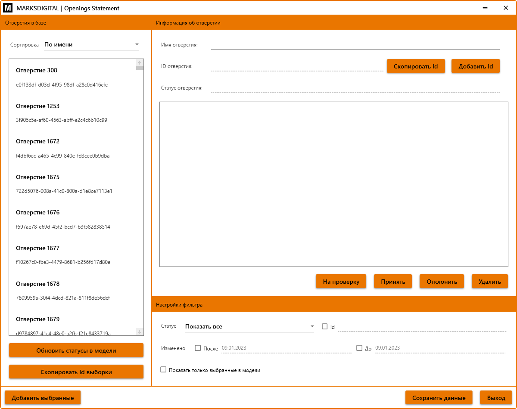The width and height of the screenshot is (517, 409).
Task: Send opening На проверку
Action: pyautogui.click(x=341, y=282)
